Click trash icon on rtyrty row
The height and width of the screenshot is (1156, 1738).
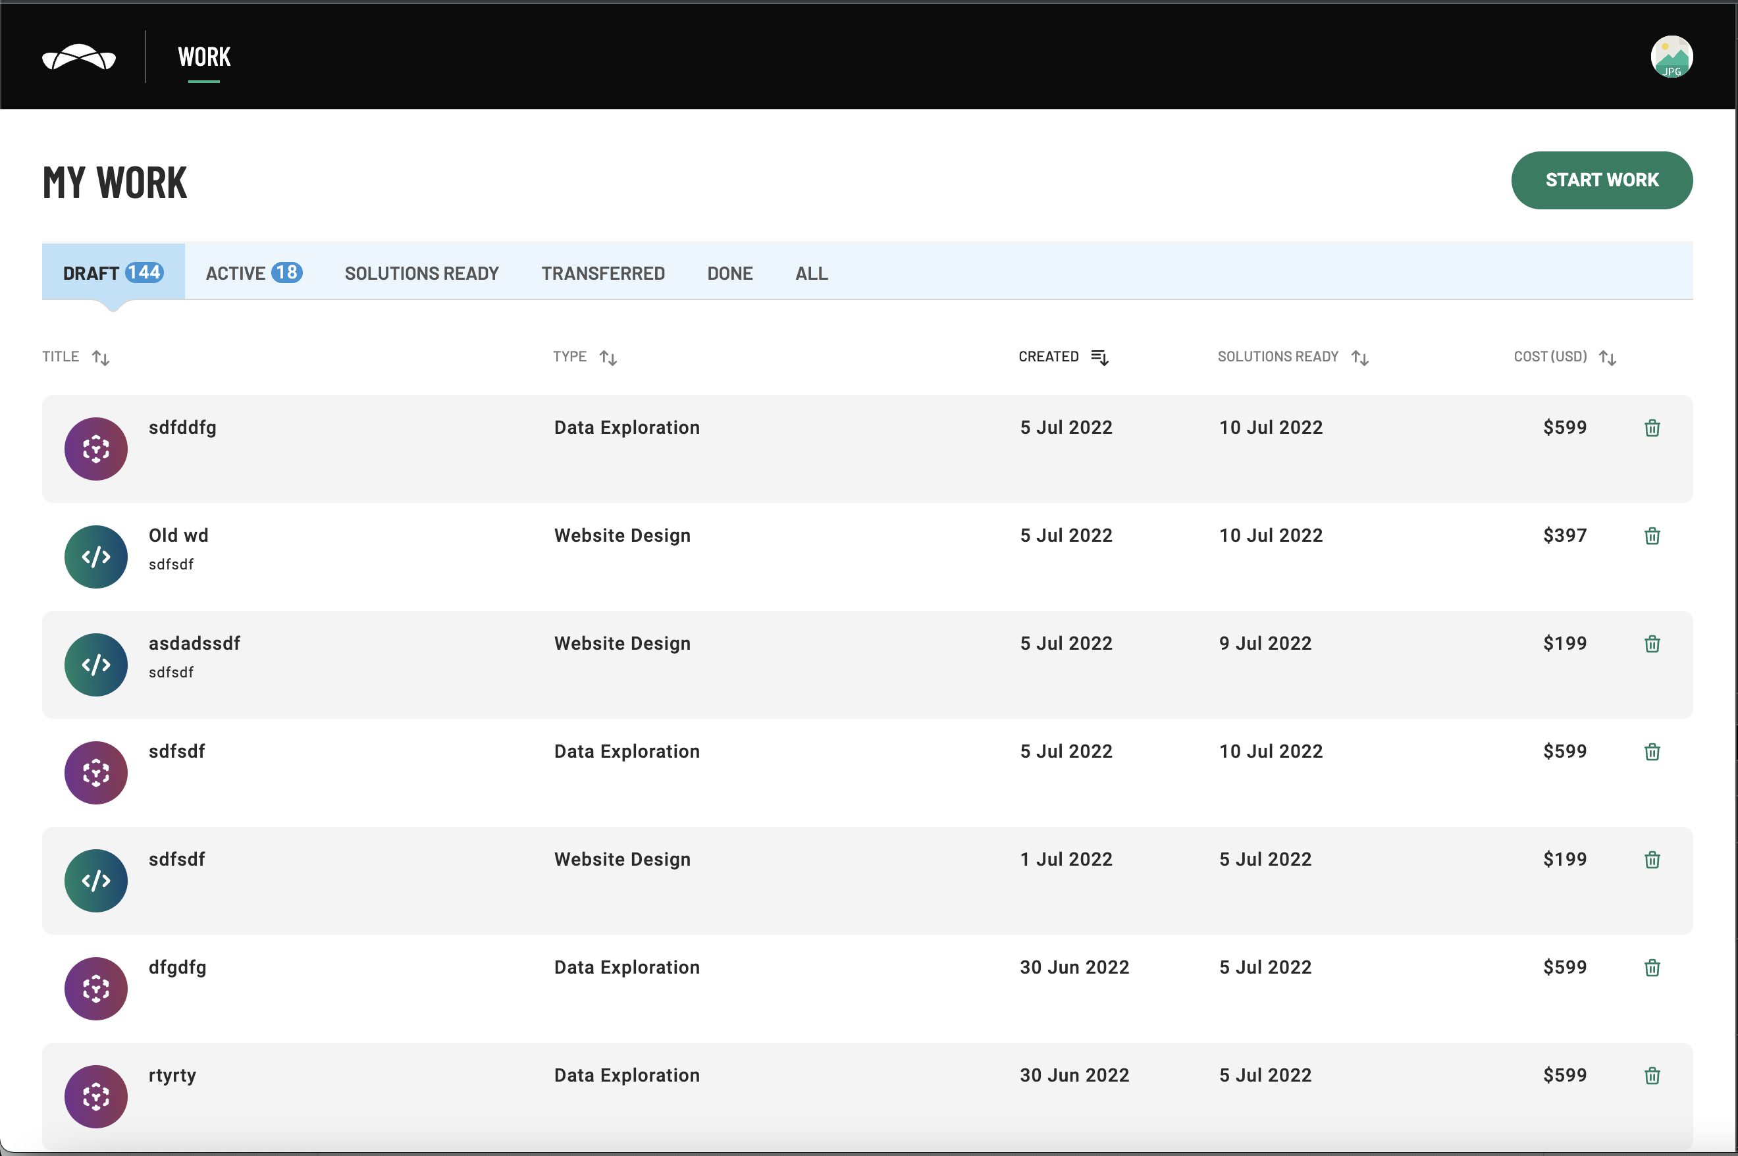1652,1076
